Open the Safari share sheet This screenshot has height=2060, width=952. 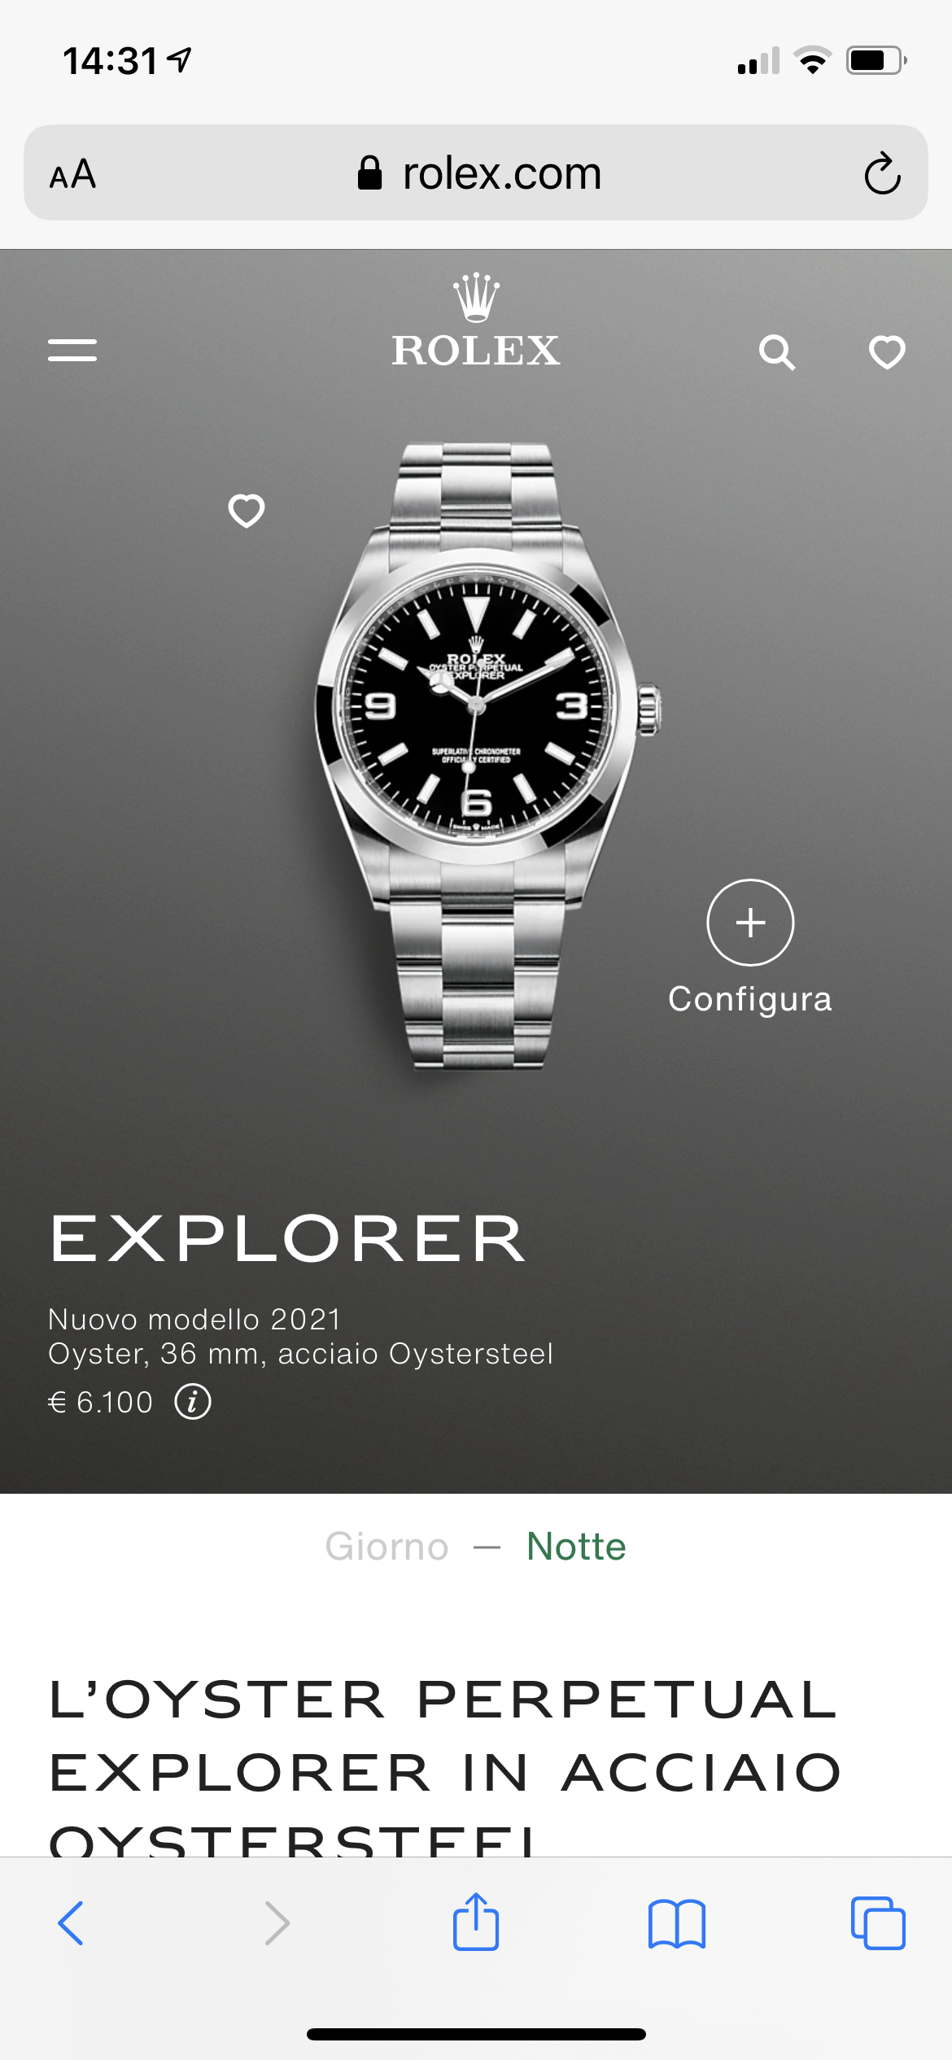click(x=476, y=1921)
